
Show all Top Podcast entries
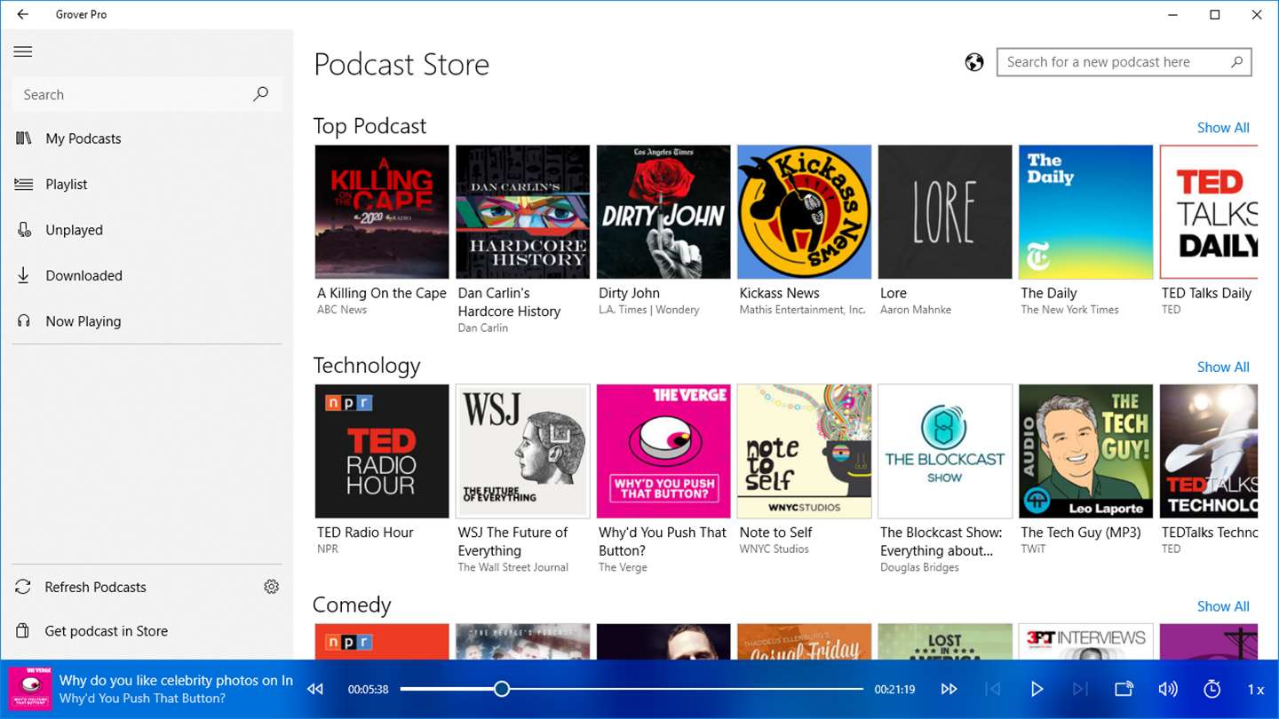1223,128
